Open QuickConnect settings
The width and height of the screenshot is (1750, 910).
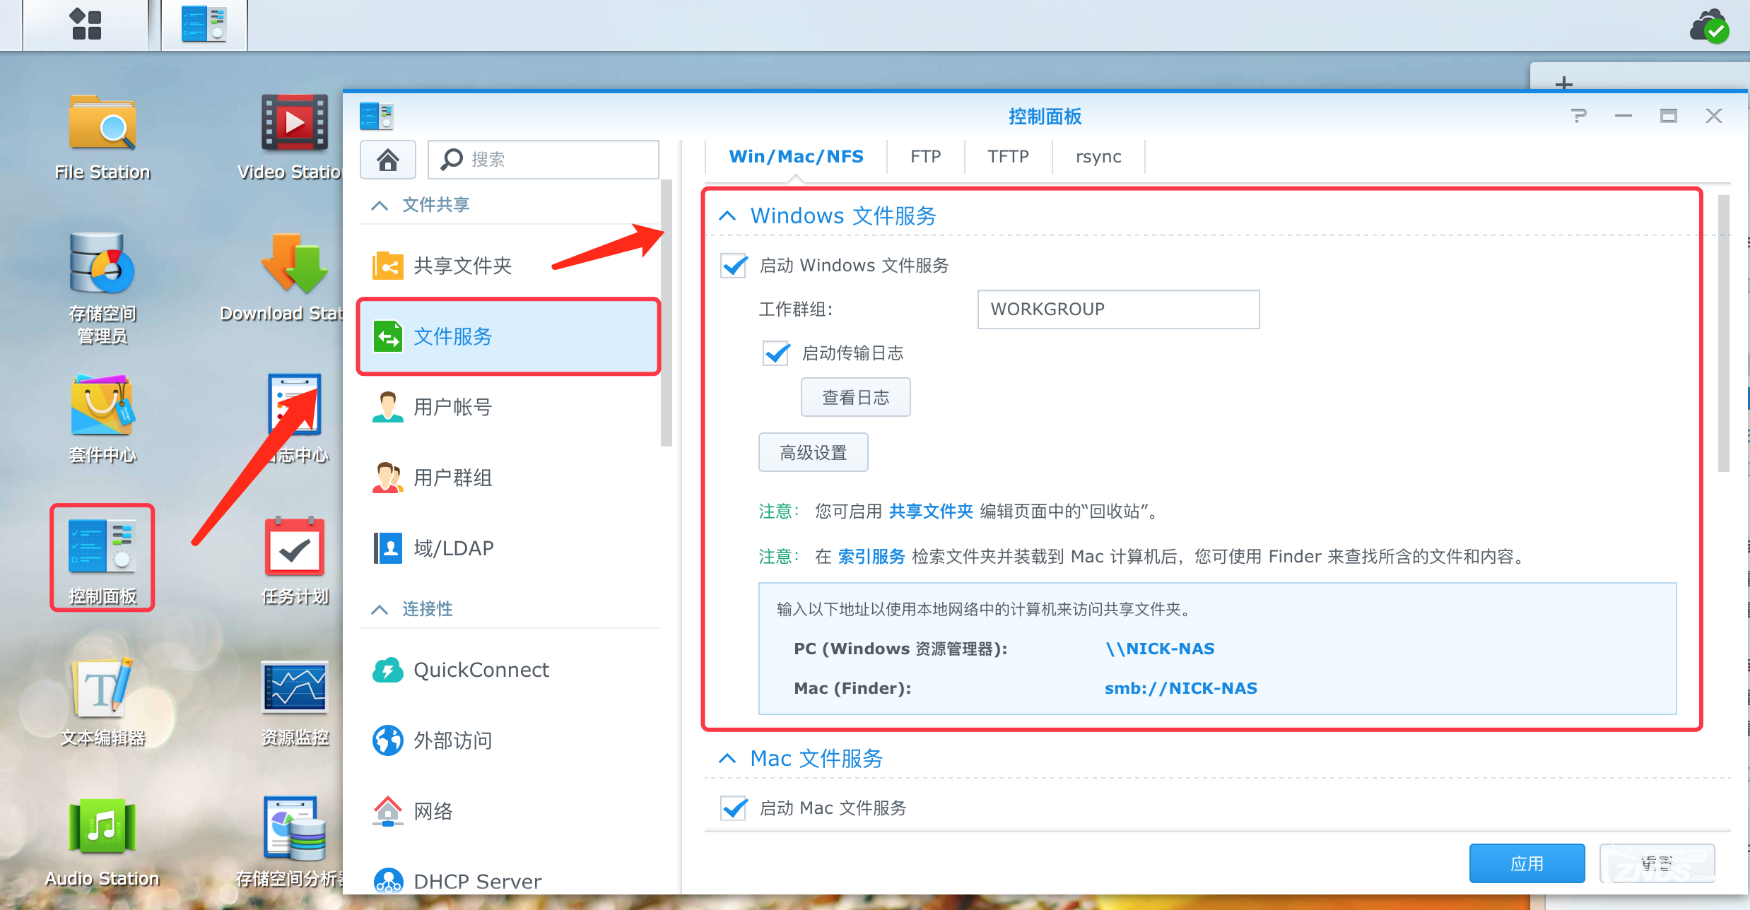(x=509, y=670)
